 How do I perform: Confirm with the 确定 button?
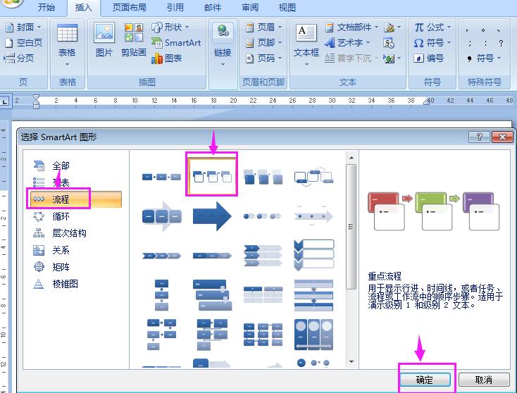click(x=425, y=380)
